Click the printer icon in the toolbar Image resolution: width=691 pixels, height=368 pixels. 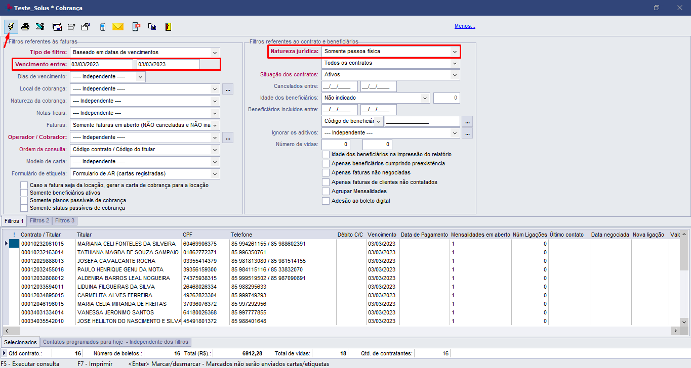point(25,27)
